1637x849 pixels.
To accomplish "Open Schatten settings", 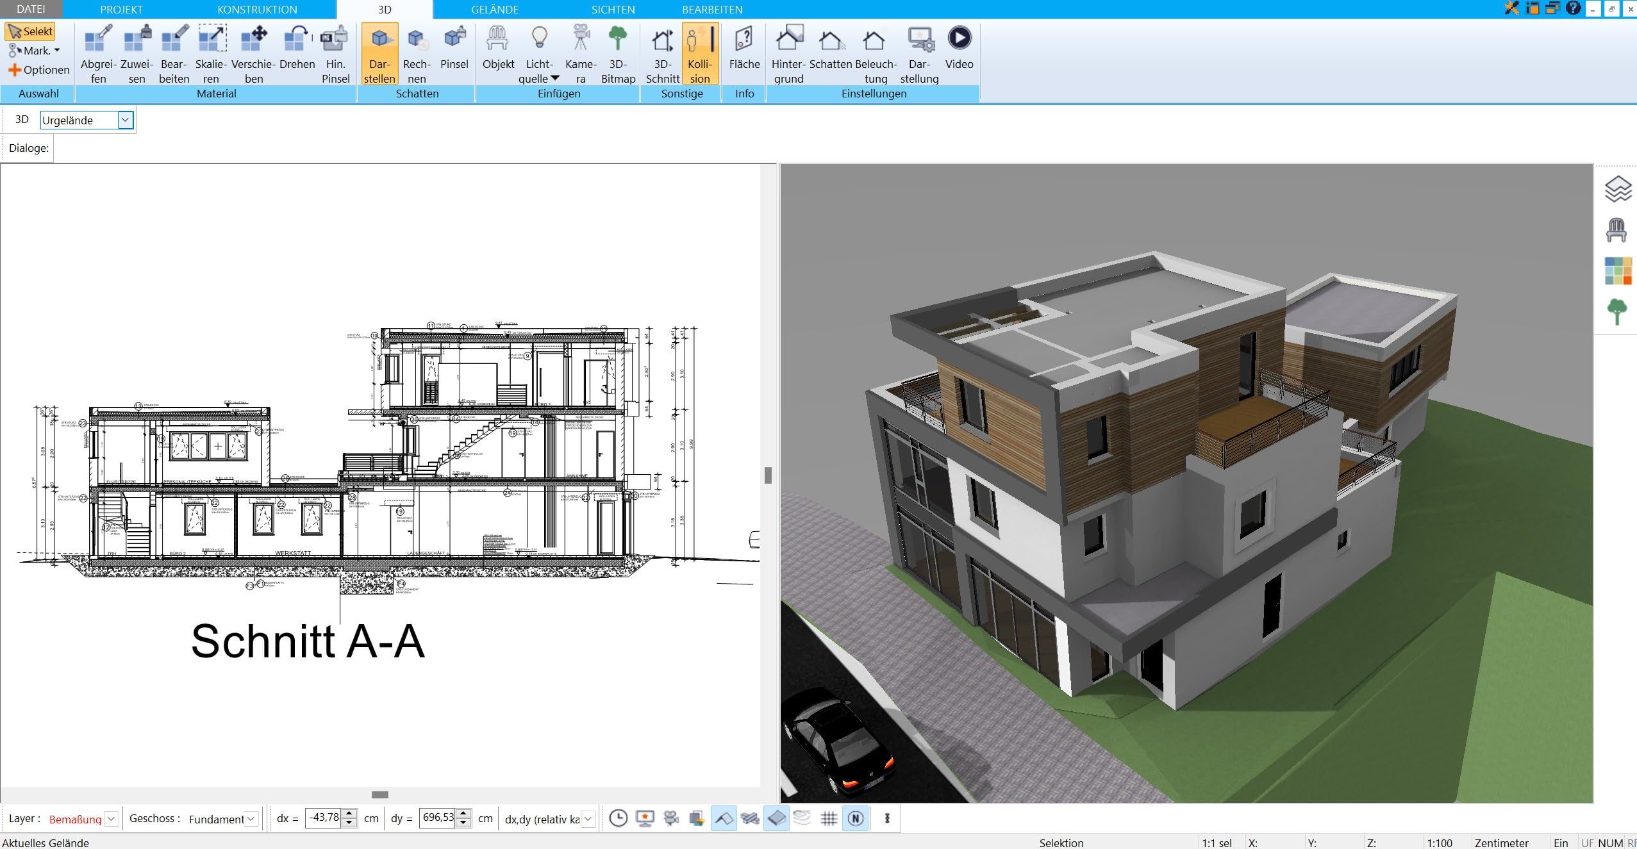I will point(830,48).
